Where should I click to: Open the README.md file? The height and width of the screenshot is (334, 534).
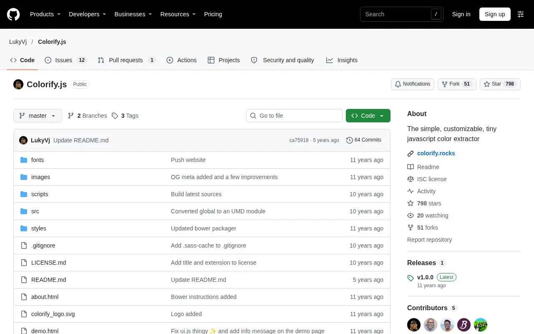point(48,280)
